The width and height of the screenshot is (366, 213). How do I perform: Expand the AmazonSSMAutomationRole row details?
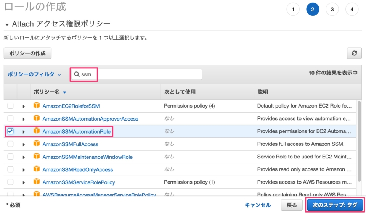(x=24, y=132)
